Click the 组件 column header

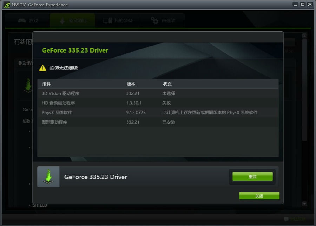tap(46, 84)
